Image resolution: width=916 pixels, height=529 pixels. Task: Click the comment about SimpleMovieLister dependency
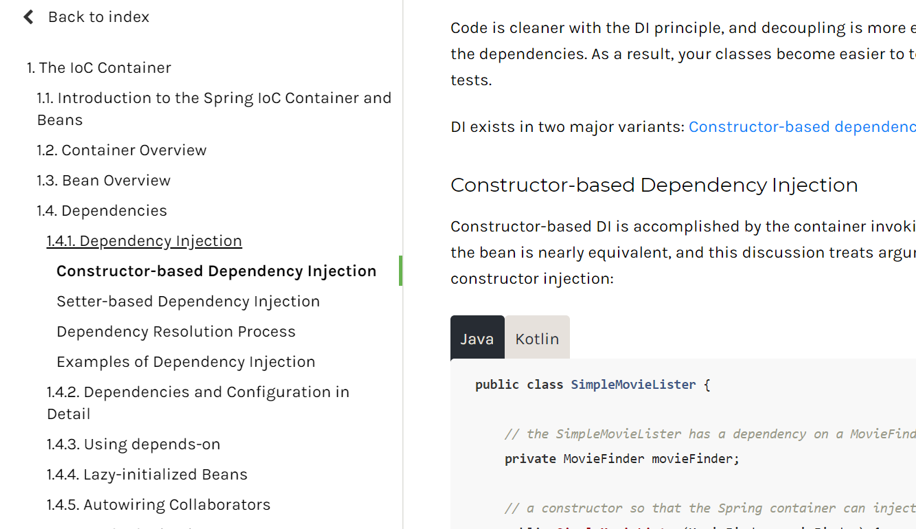tap(710, 434)
